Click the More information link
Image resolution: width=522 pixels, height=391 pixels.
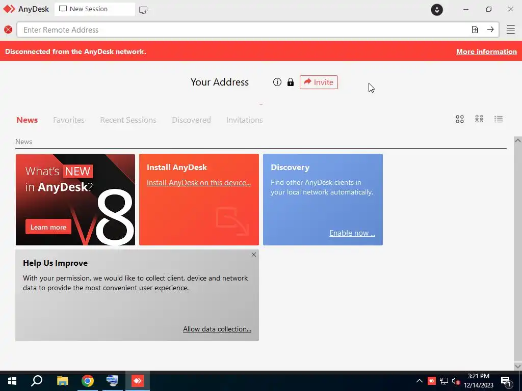click(x=486, y=51)
